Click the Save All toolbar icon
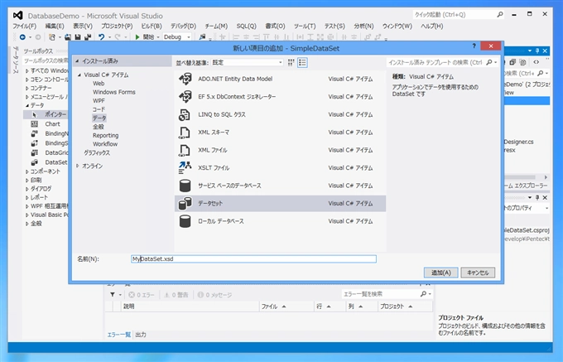The image size is (563, 362). 87,36
